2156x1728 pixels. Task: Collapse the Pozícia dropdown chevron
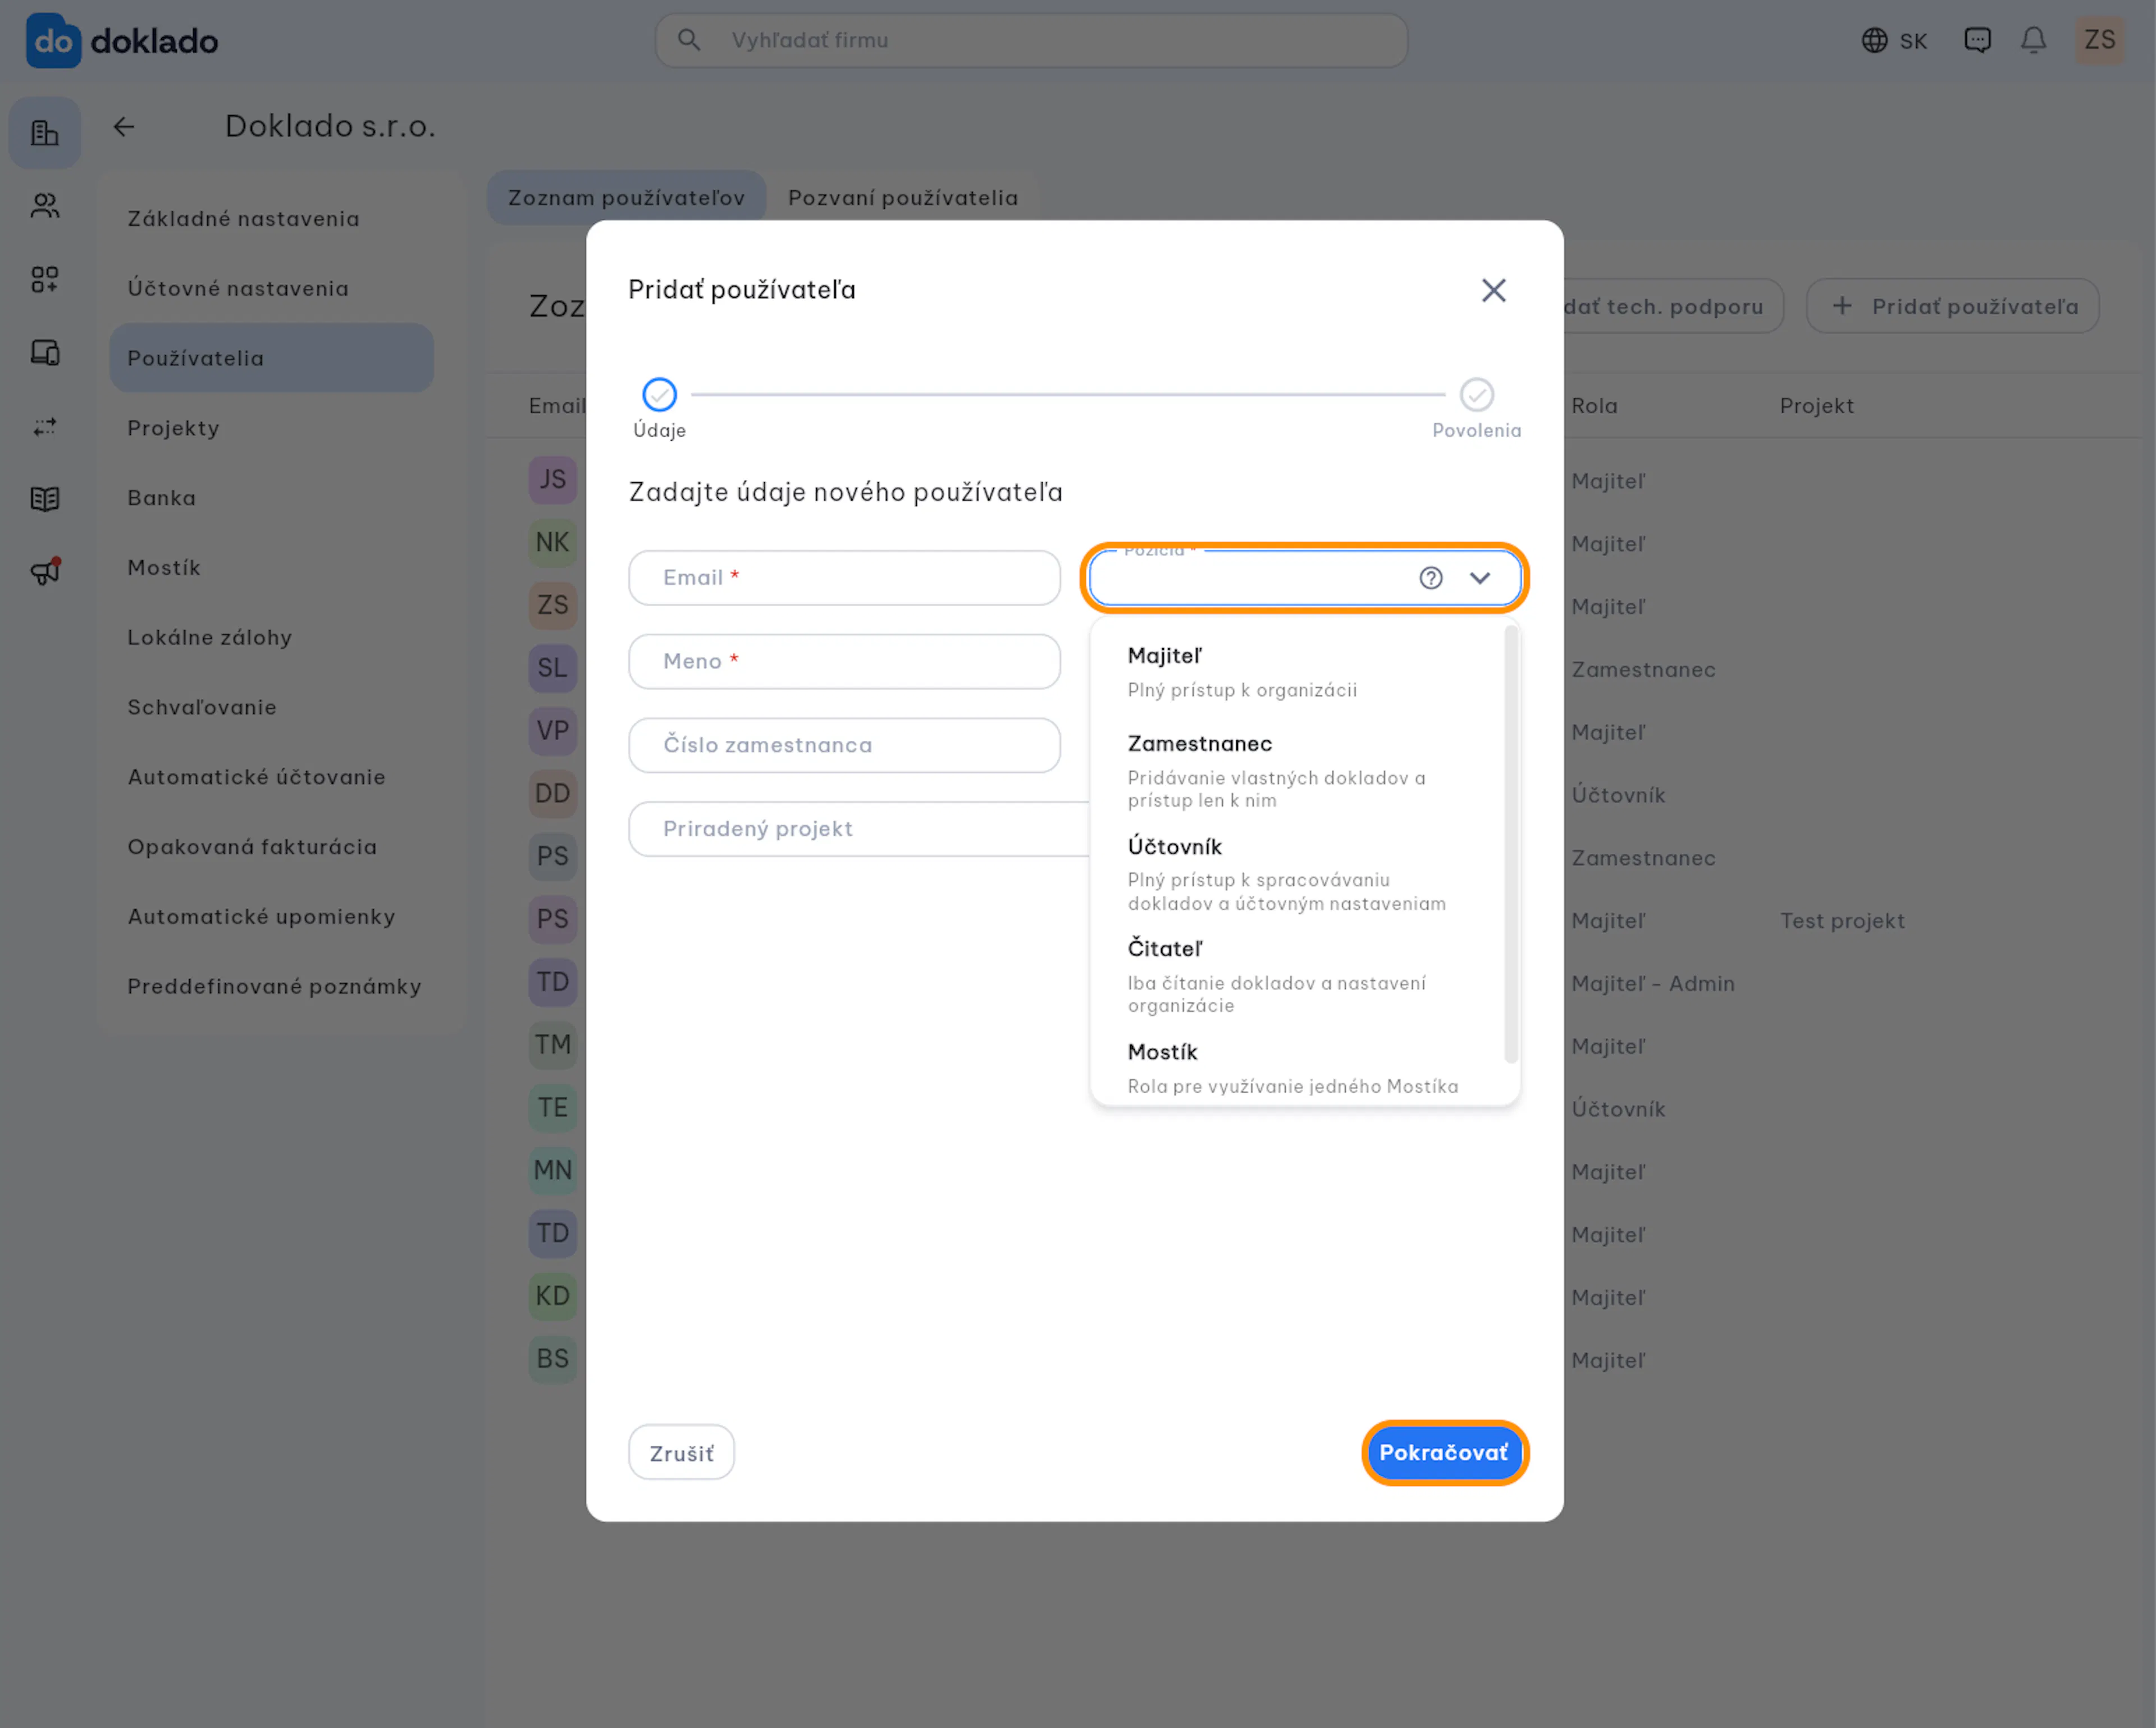[x=1480, y=577]
